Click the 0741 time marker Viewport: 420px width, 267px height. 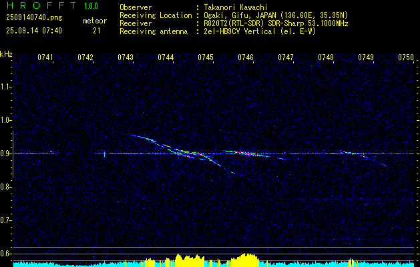pos(45,57)
